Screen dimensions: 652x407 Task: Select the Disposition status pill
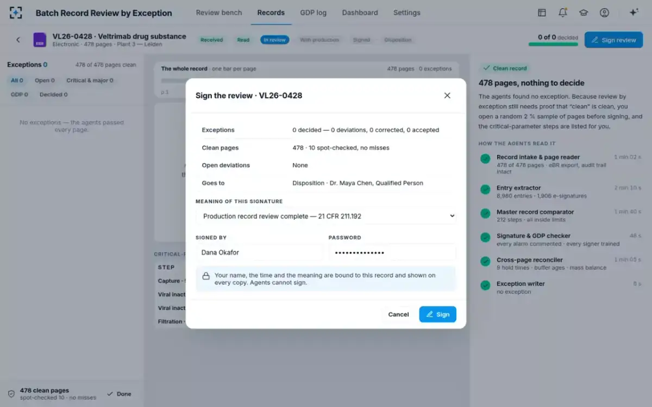398,40
